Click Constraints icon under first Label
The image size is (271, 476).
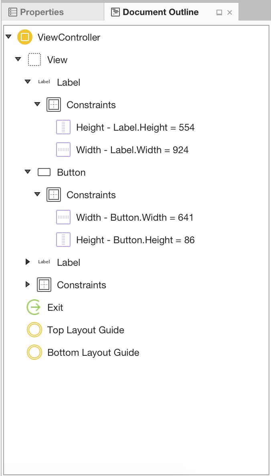tap(53, 105)
